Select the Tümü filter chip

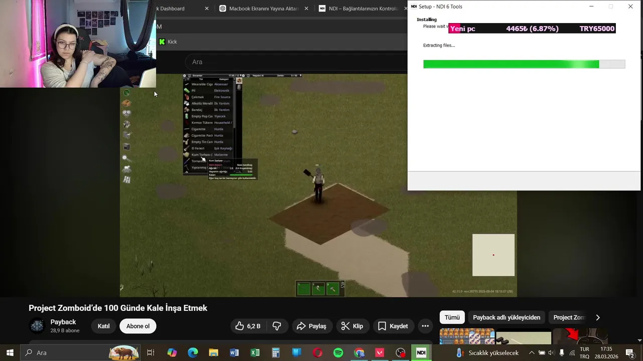click(x=452, y=317)
